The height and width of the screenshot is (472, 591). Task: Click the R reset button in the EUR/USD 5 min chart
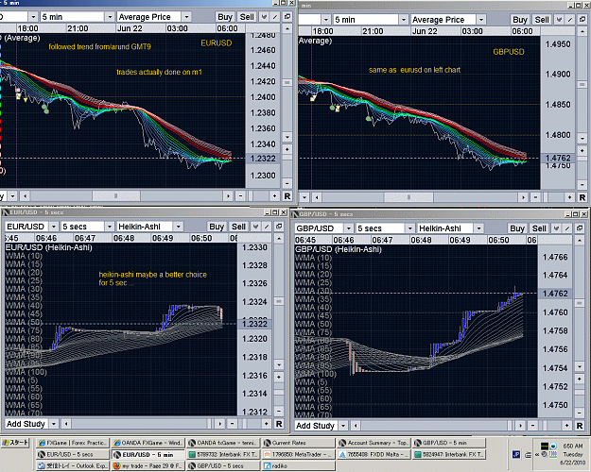(x=287, y=196)
